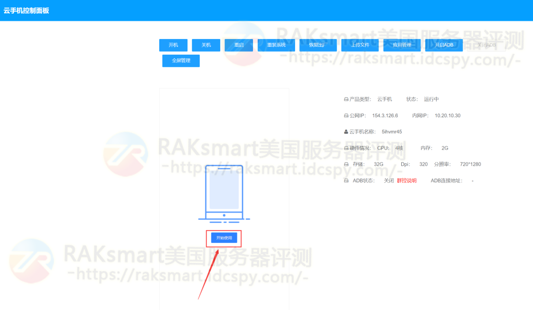Click the icon beside 存储
Screen dimensions: 533x310
click(x=346, y=164)
